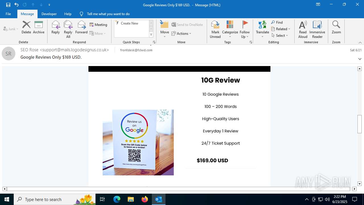
Task: Open Ribbon Display Options
Action: coord(318,5)
